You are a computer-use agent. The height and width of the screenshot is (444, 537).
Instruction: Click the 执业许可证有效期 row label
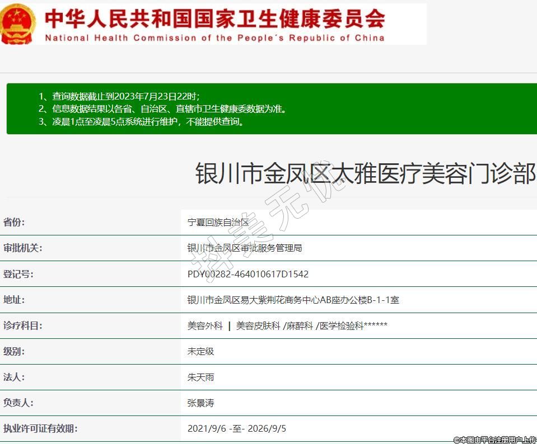click(x=40, y=428)
